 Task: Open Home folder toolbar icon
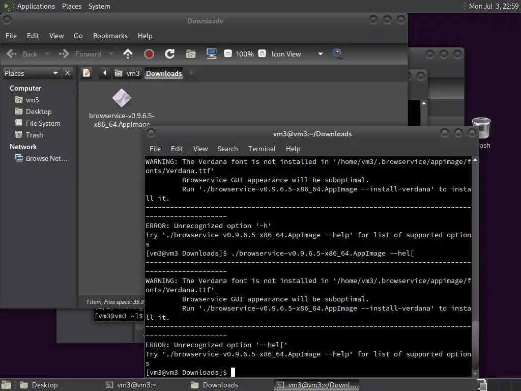click(191, 54)
